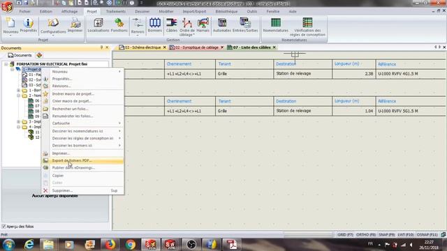This screenshot has width=447, height=251.
Task: Choose Insérer macro de projet... entry
Action: coord(82,94)
